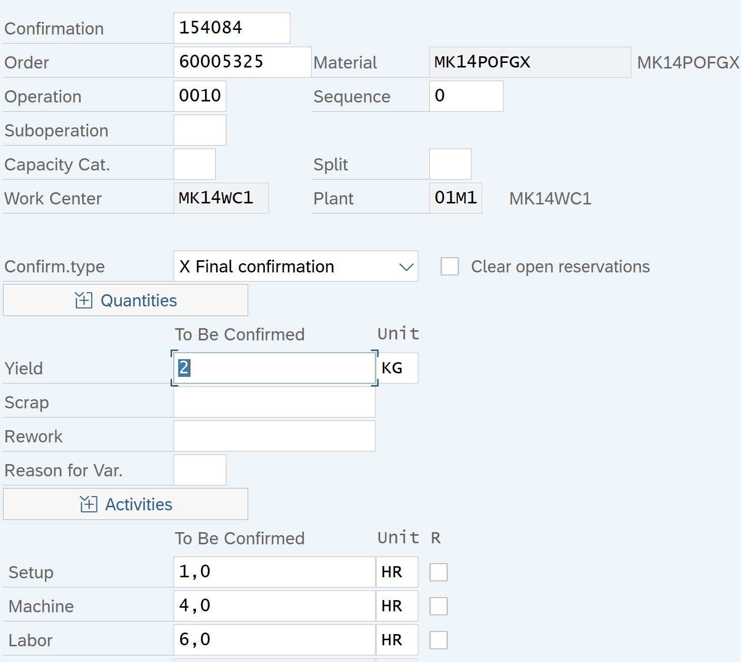
Task: Click the Machine hours field
Action: (x=274, y=606)
